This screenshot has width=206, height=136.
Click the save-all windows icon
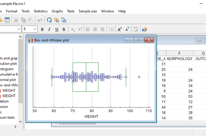[57, 20]
